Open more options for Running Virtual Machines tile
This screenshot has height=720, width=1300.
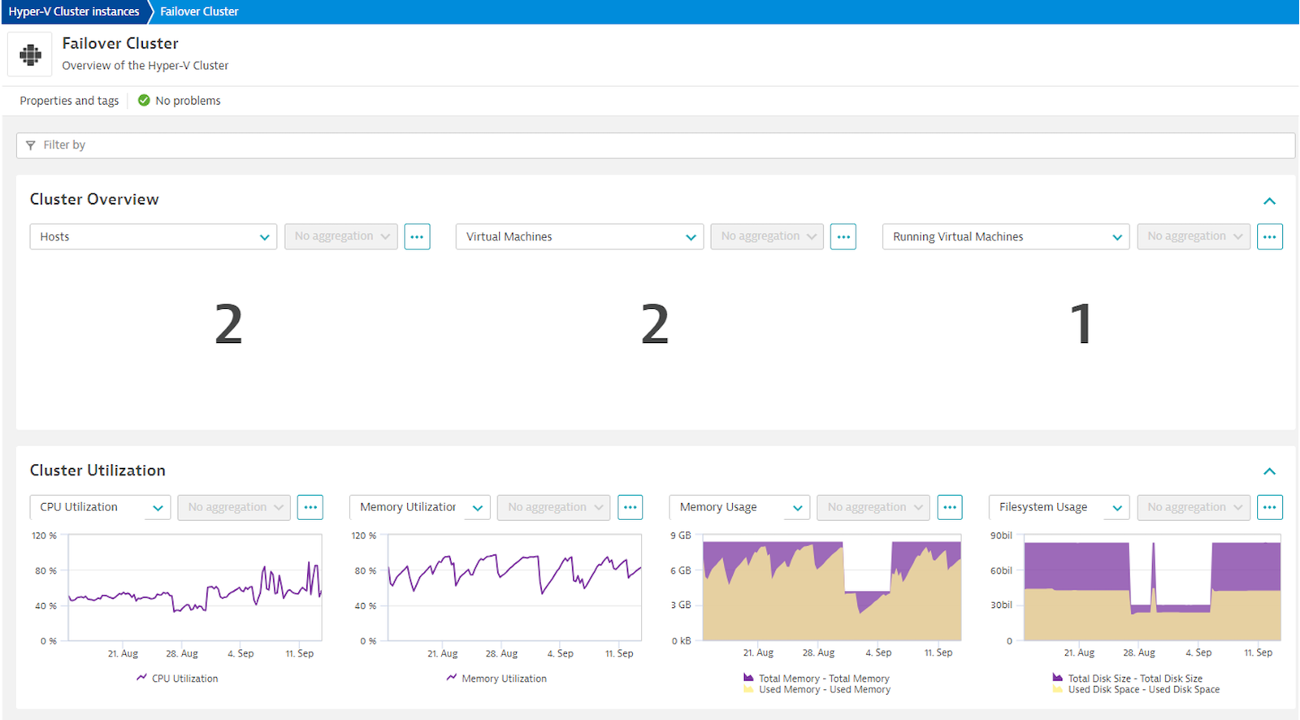[x=1270, y=236]
